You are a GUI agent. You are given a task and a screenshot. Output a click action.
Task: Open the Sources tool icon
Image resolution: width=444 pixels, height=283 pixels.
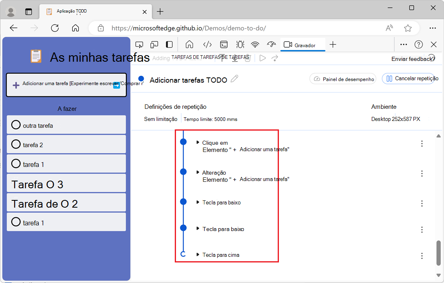[x=204, y=44]
